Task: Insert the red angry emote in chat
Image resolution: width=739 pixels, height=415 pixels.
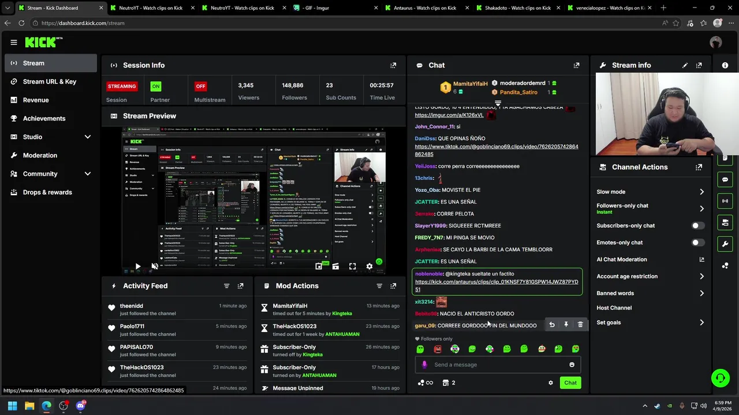Action: [438, 349]
